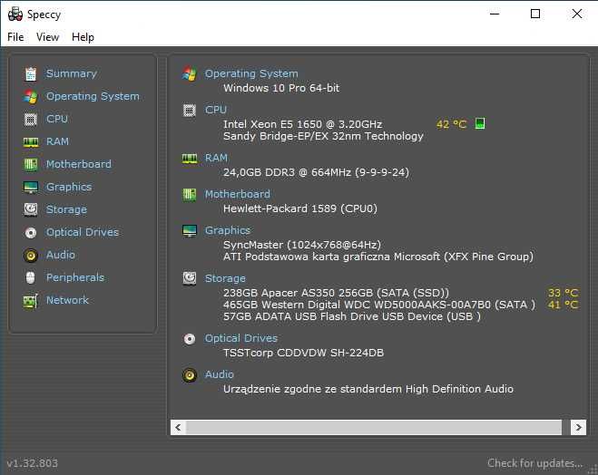Click Check for updates link

click(534, 463)
